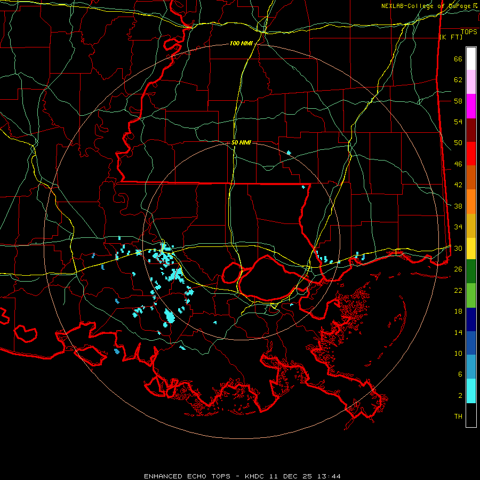Viewport: 480px width, 480px height.
Task: Click the black TH threshold swatch
Action: tap(471, 415)
